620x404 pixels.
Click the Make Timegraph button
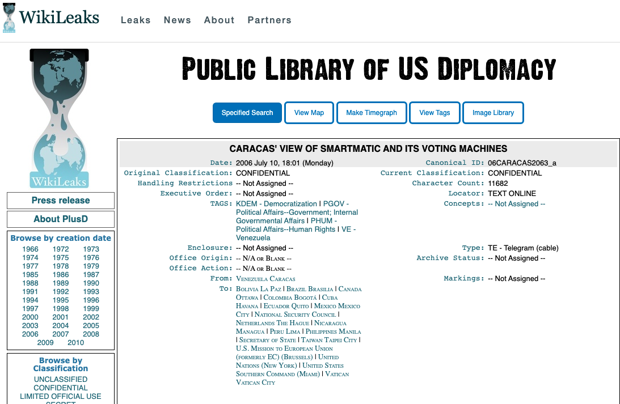point(372,113)
